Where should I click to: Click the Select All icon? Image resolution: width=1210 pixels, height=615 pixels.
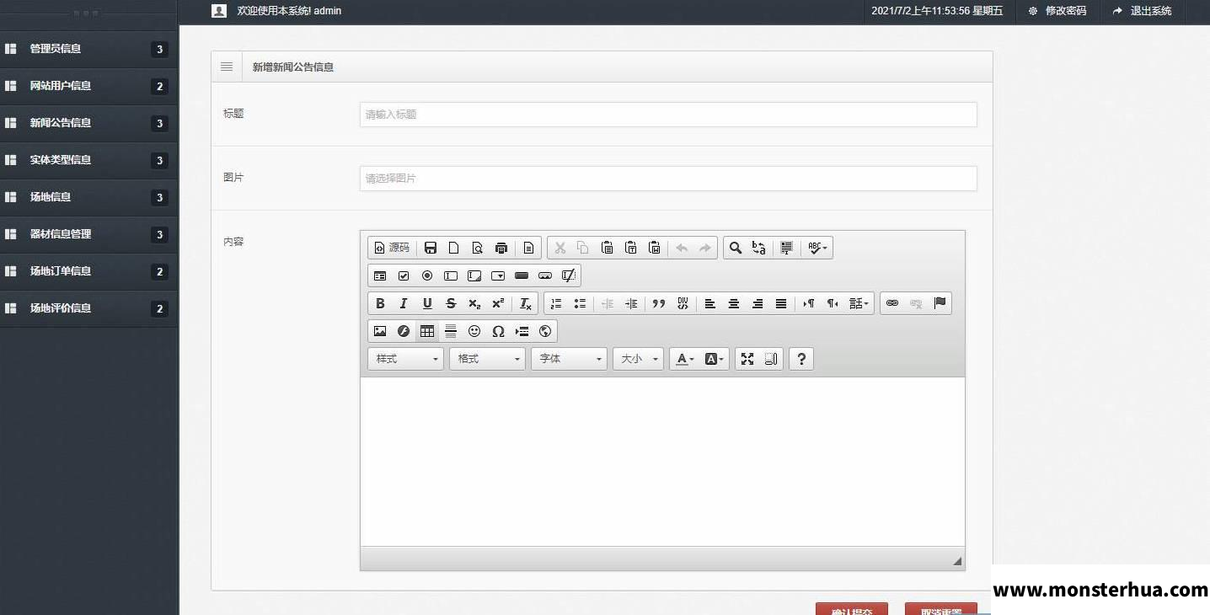(786, 248)
